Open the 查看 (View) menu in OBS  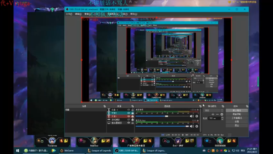pos(87,14)
